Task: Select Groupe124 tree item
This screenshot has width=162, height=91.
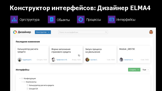Action: tap(33, 89)
